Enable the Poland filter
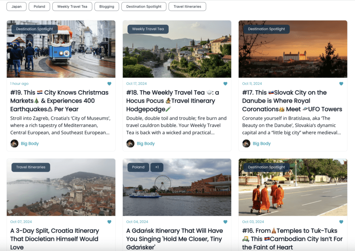Viewport: 355px width, 251px height. click(39, 6)
